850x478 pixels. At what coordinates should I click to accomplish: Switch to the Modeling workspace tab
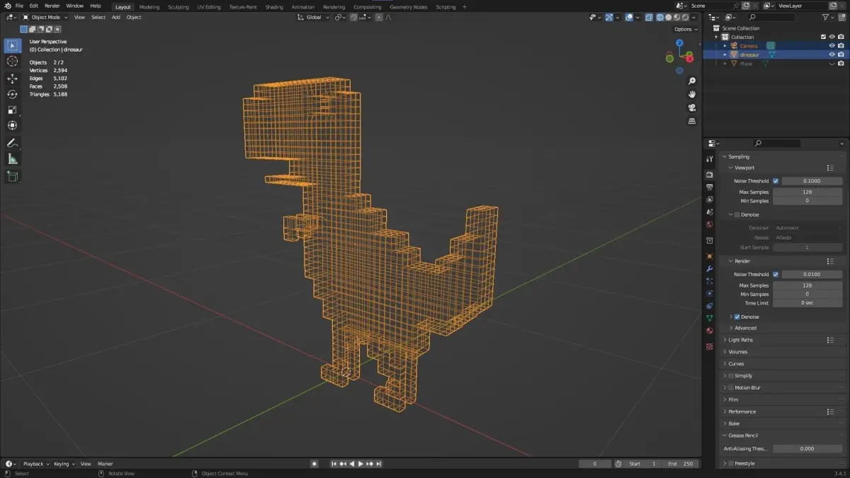149,6
